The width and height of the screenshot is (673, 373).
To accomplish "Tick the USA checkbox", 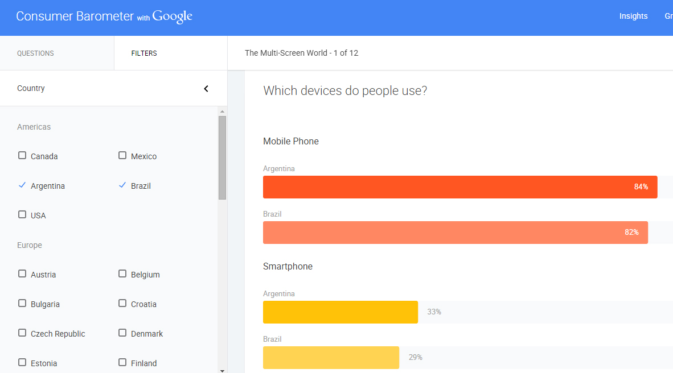I will 22,215.
